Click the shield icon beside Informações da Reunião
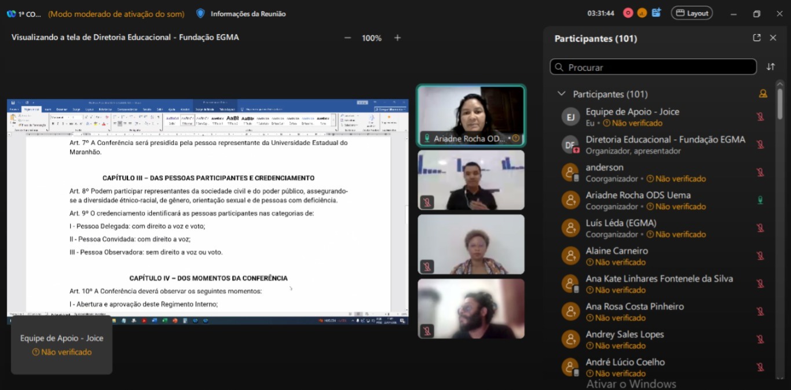This screenshot has height=390, width=791. [200, 13]
